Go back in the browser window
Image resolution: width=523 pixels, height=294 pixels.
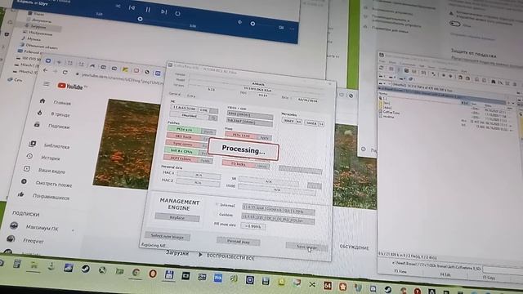46,70
